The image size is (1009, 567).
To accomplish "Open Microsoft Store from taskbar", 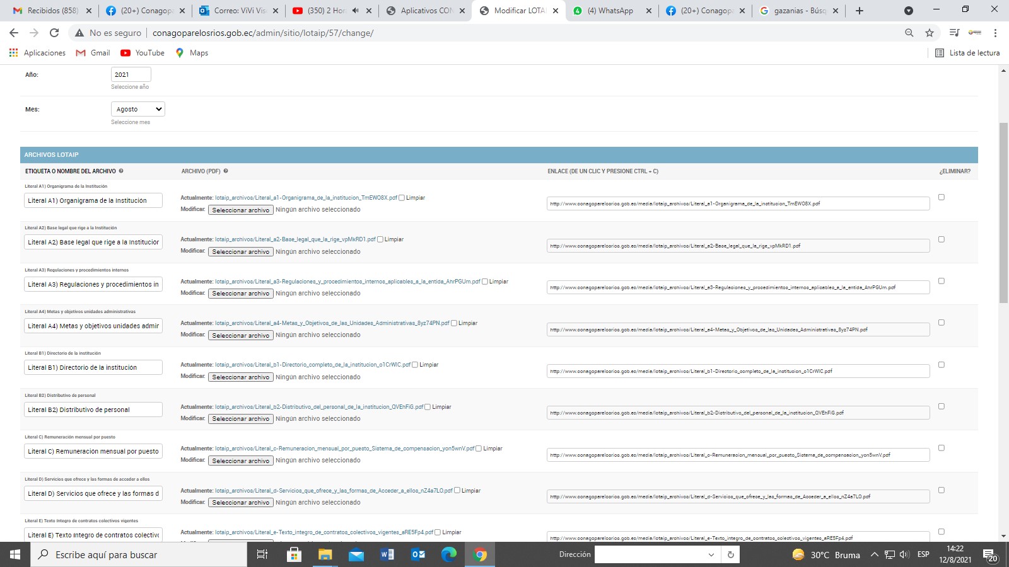I will point(294,554).
